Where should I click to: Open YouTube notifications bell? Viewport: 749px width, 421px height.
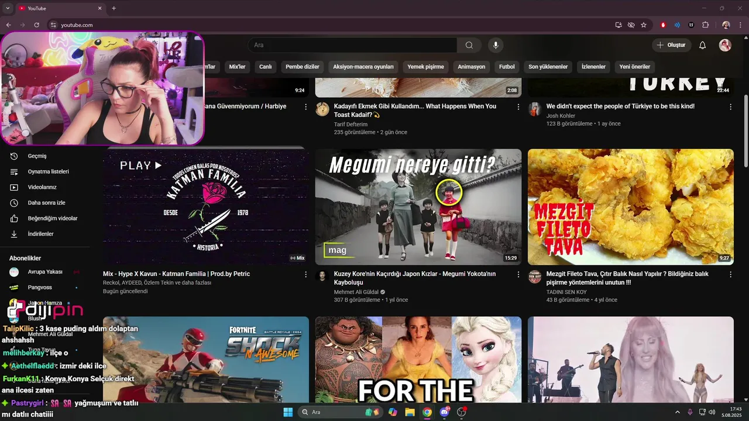click(x=703, y=45)
